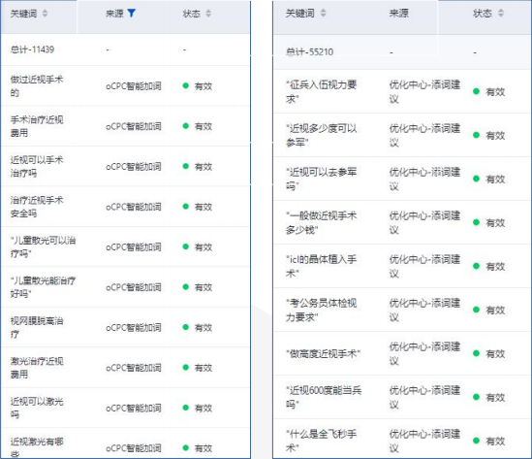
Task: Select keyword "近视600度能当兵吗"
Action: pos(324,398)
